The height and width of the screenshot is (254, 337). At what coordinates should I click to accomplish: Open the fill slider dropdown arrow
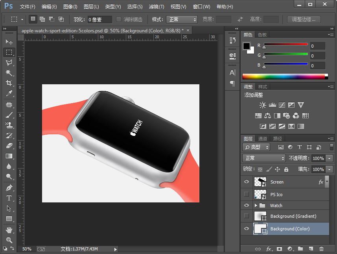coord(329,169)
